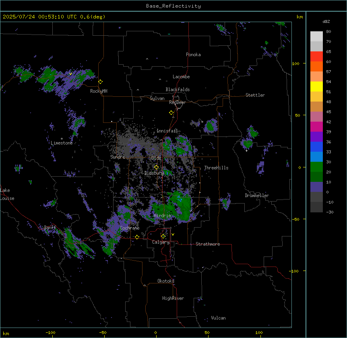This screenshot has height=338, width=347.
Task: Select the yellow diamond marker just above the Calgary label
Action: 163,236
